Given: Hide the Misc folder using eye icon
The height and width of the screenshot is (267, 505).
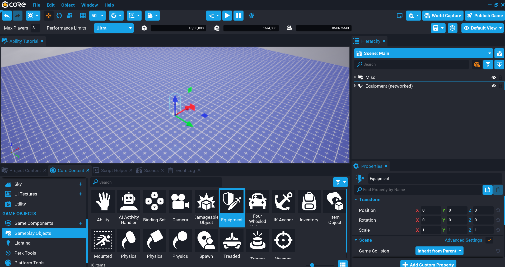Looking at the screenshot, I should (493, 77).
